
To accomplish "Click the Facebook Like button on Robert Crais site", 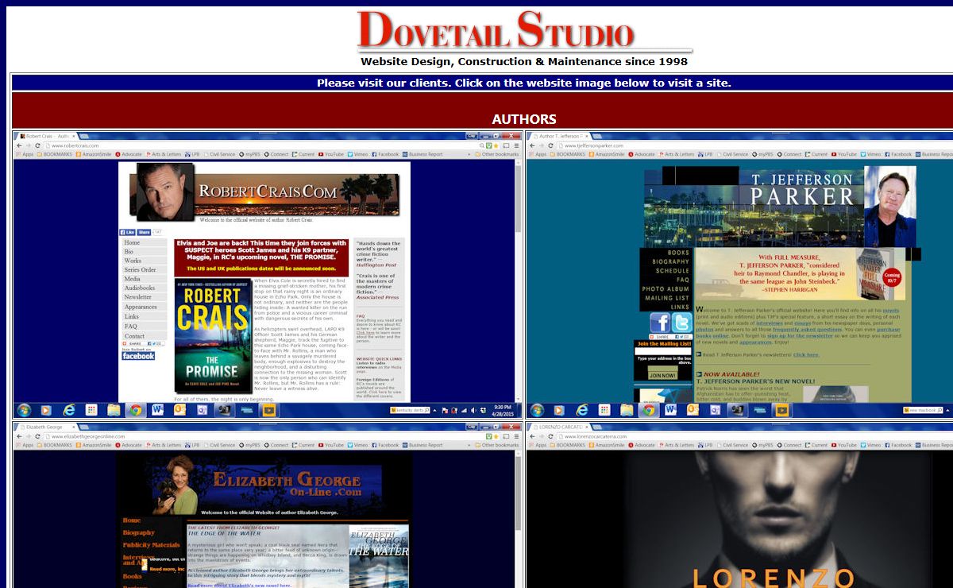I will (x=127, y=232).
